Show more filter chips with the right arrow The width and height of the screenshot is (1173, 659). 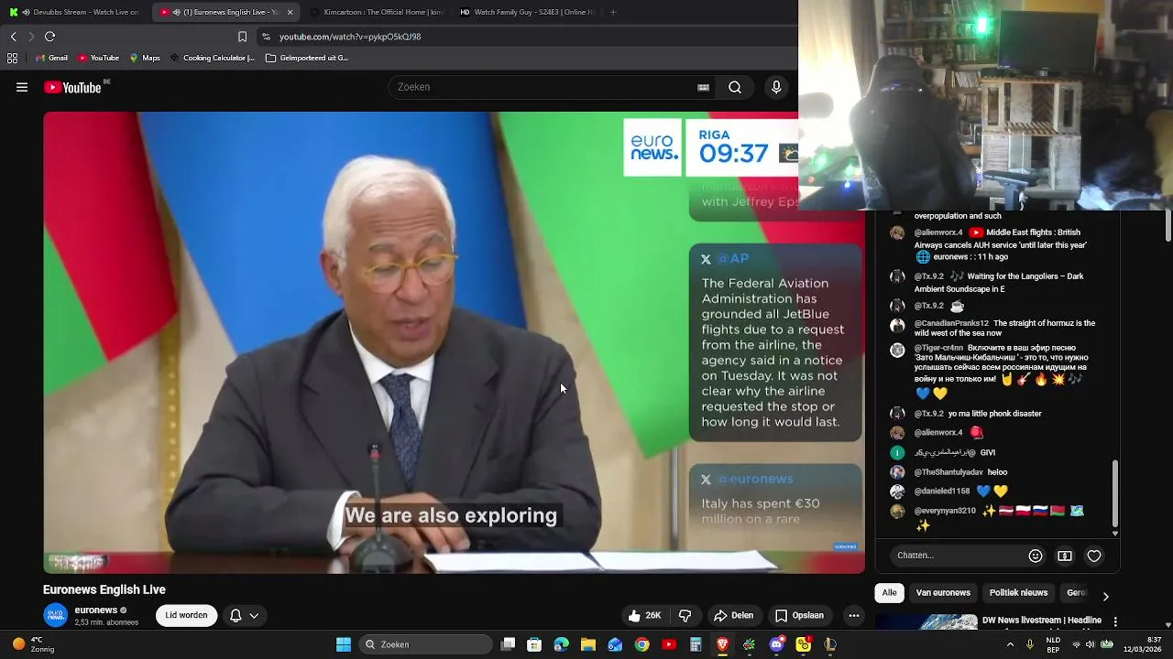(1105, 596)
